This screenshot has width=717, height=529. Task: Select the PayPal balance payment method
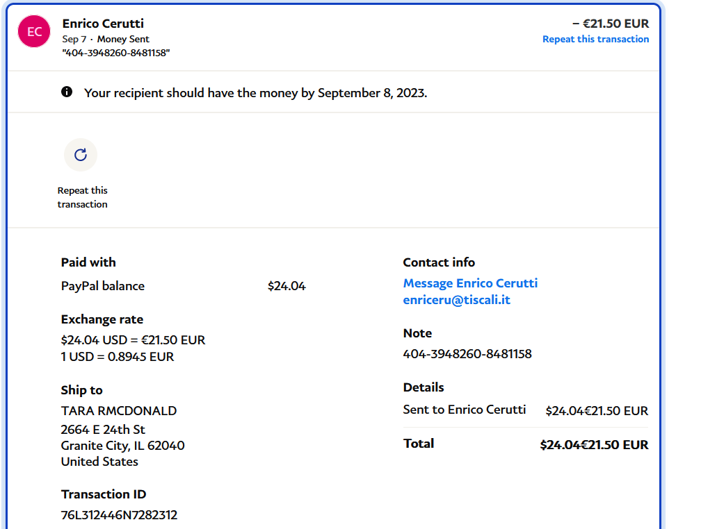[x=103, y=286]
